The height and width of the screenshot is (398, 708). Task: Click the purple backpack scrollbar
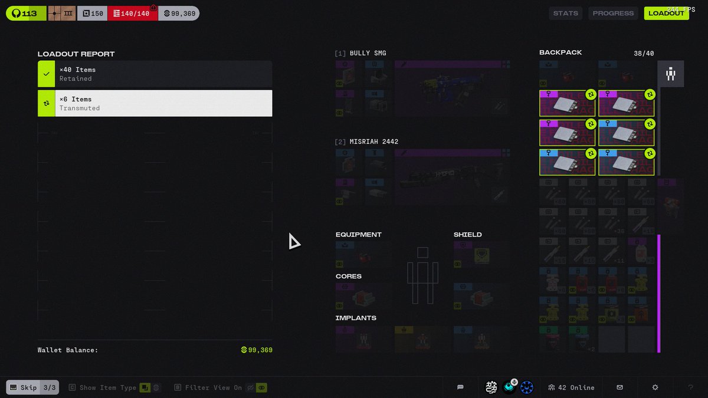click(658, 294)
